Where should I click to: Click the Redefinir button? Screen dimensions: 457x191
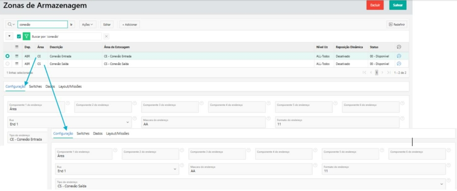click(x=397, y=25)
